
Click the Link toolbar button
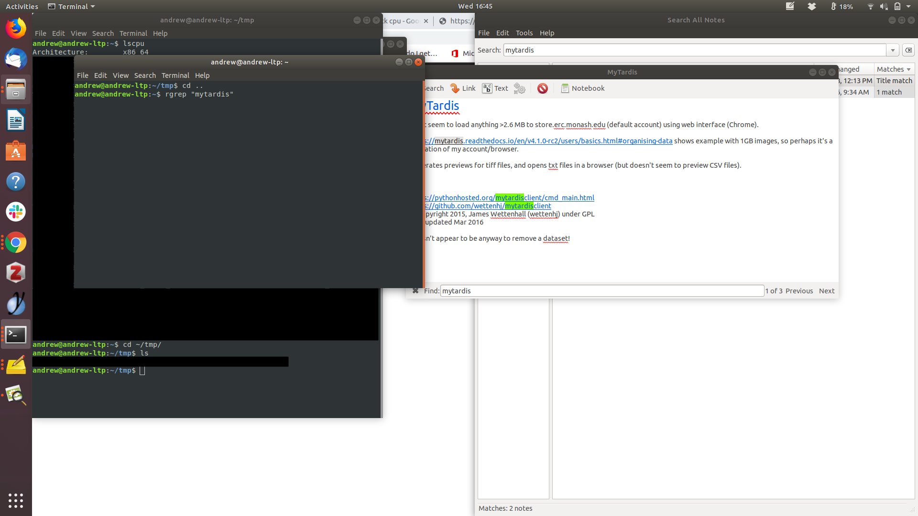pyautogui.click(x=463, y=88)
